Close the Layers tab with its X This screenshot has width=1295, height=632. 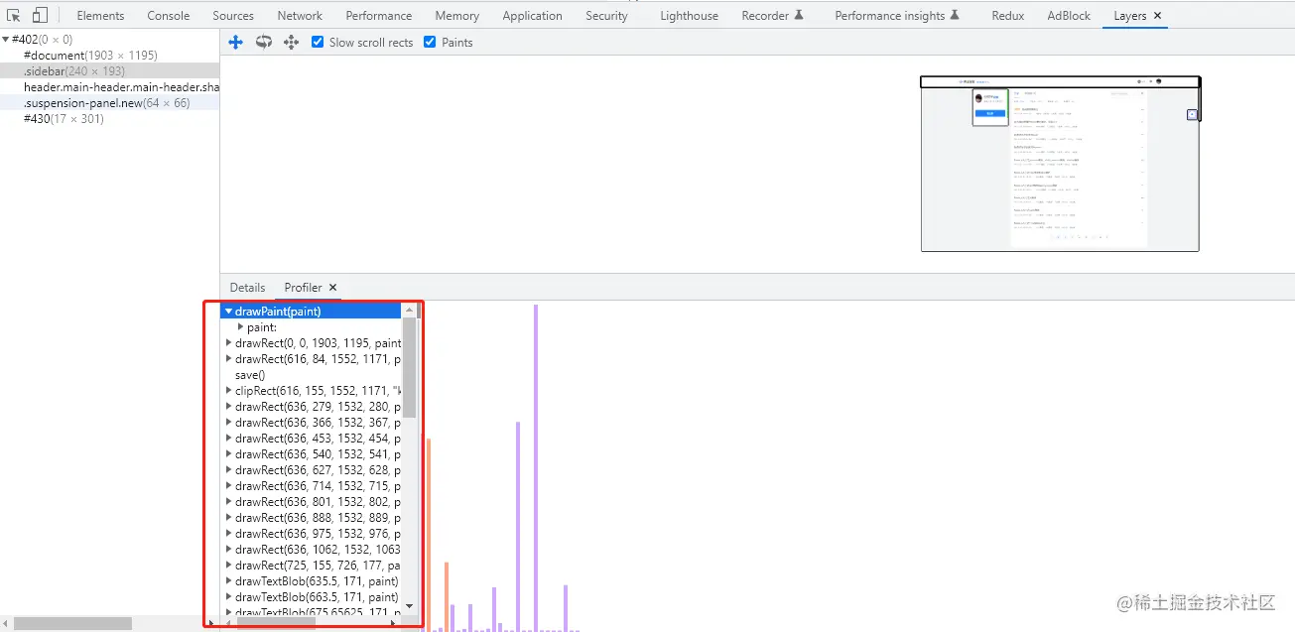(1157, 16)
